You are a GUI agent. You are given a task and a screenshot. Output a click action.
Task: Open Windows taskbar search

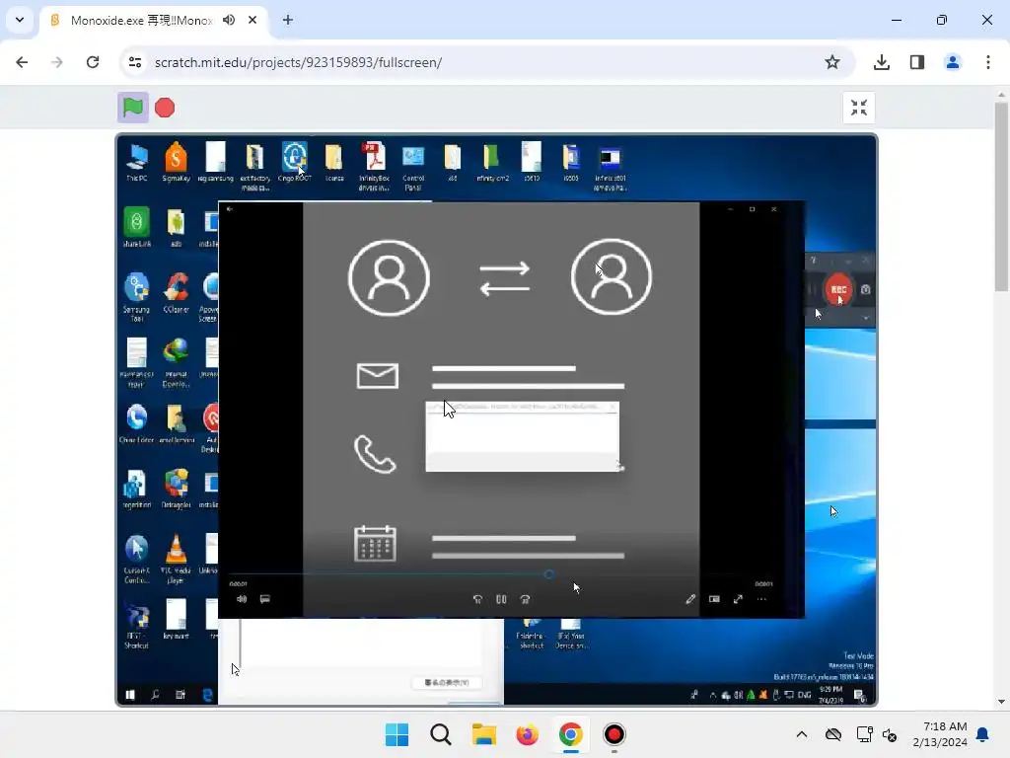[441, 734]
